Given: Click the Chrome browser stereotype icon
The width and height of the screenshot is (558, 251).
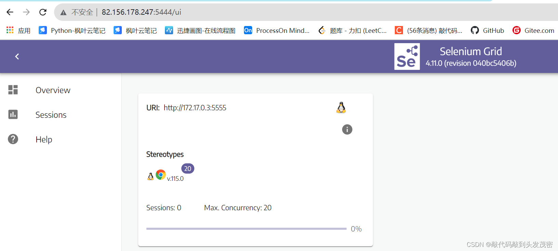Looking at the screenshot, I should [161, 175].
